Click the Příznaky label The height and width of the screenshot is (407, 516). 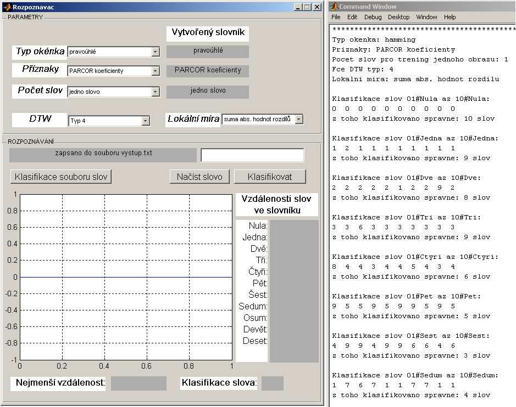point(40,70)
